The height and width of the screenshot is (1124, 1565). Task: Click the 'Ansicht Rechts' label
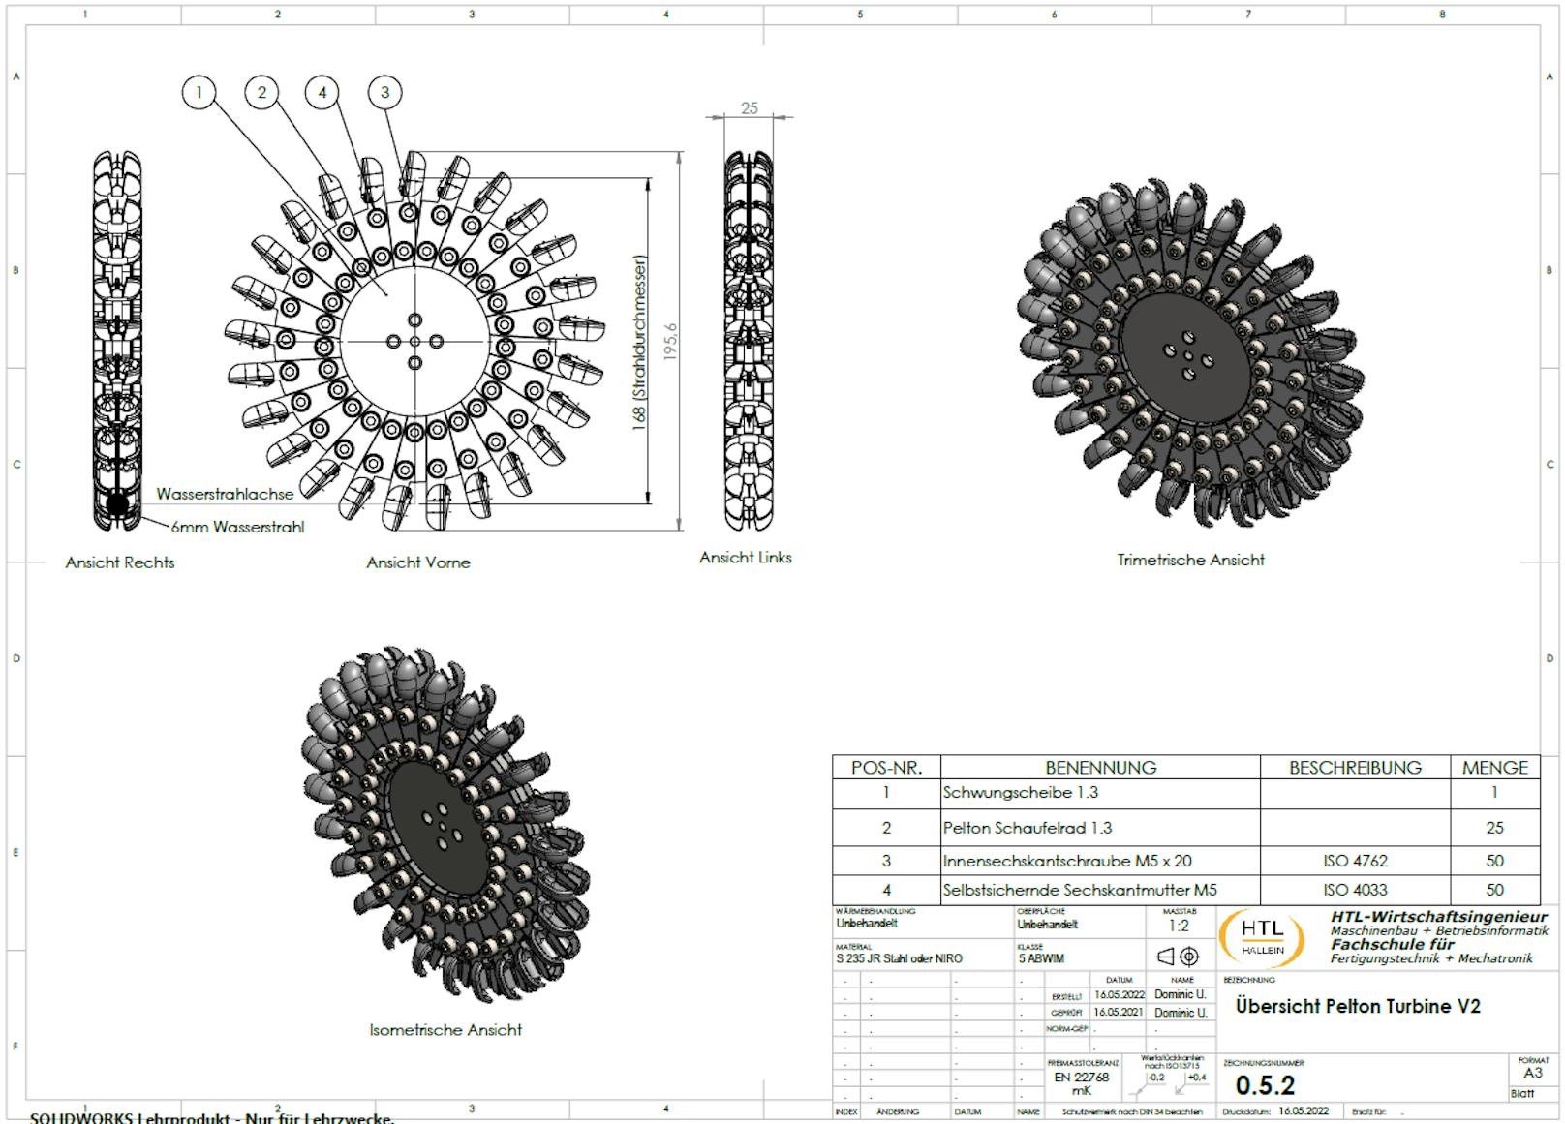point(120,562)
